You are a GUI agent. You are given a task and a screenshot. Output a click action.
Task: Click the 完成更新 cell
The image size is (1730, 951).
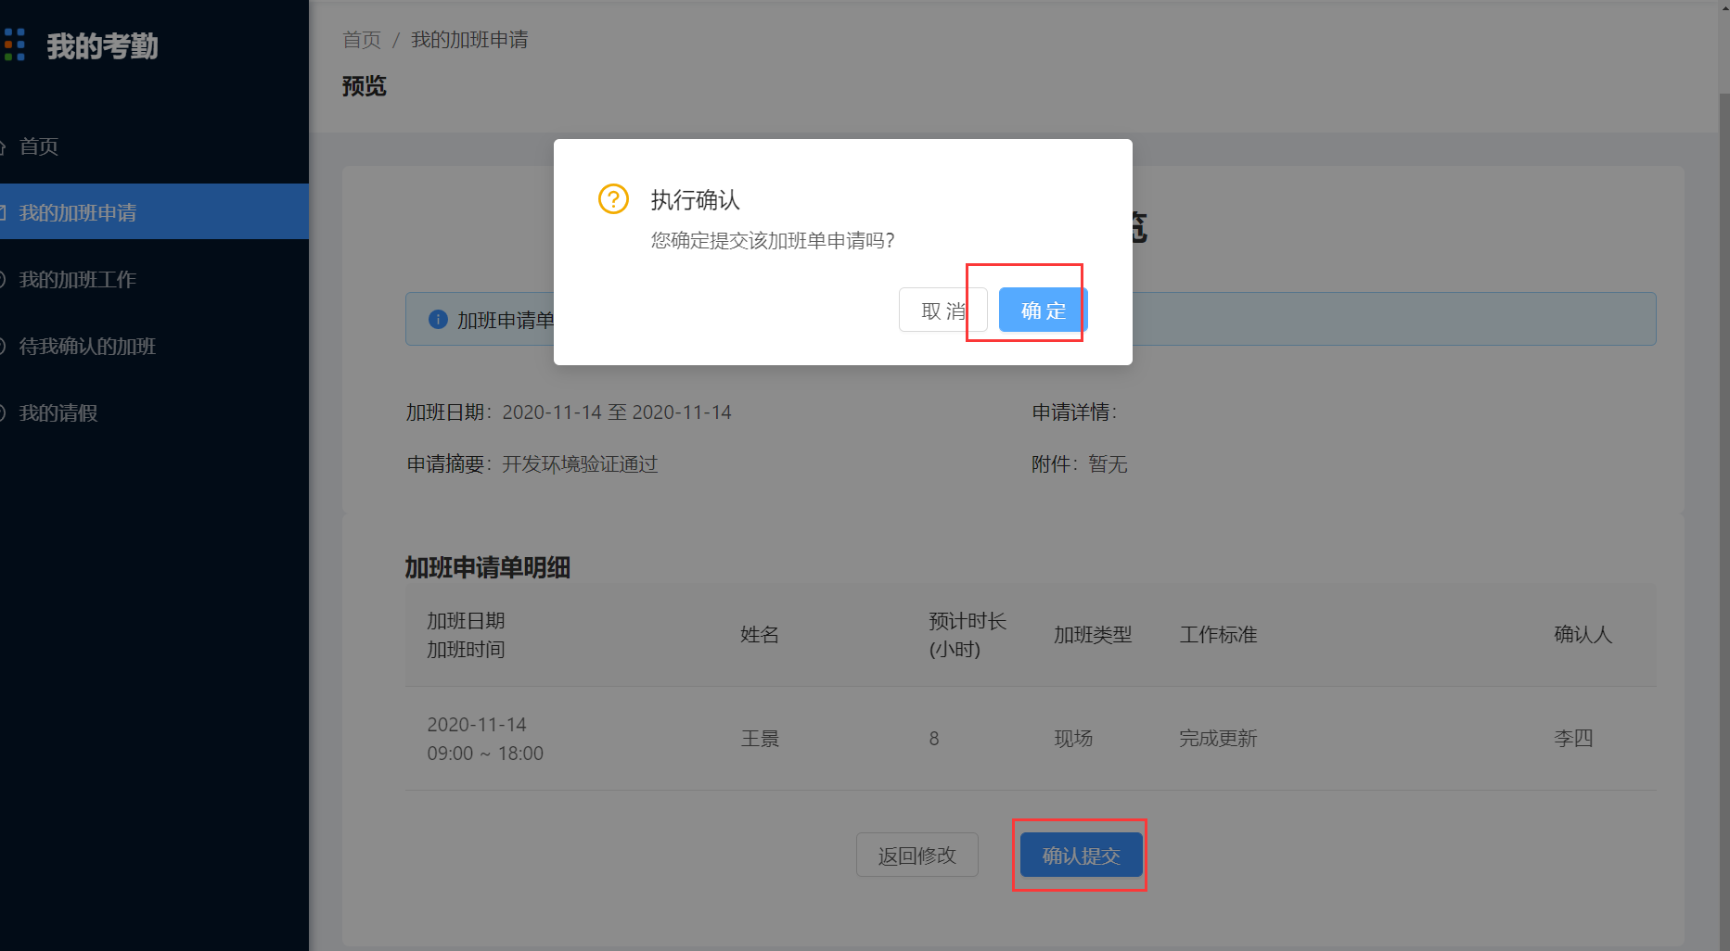pyautogui.click(x=1218, y=739)
